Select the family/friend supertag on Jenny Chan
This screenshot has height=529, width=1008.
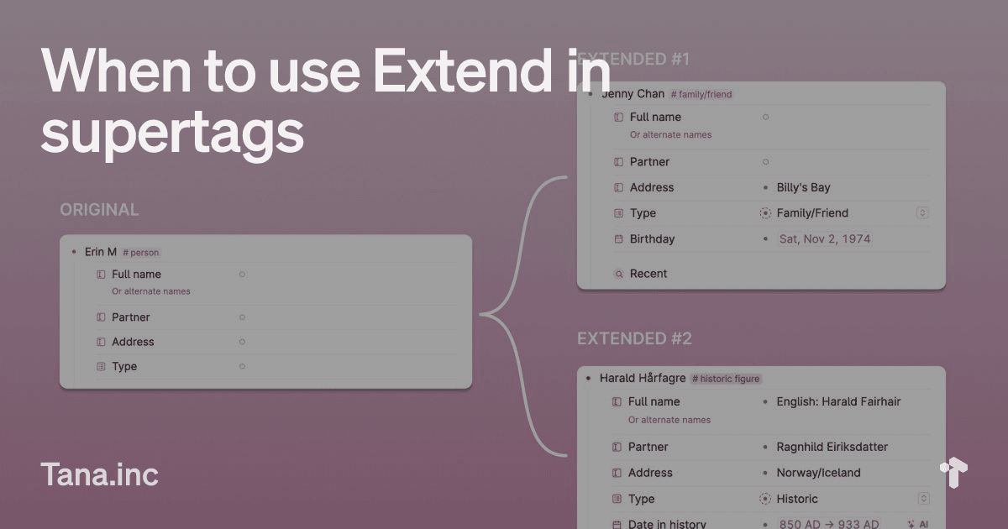click(702, 94)
